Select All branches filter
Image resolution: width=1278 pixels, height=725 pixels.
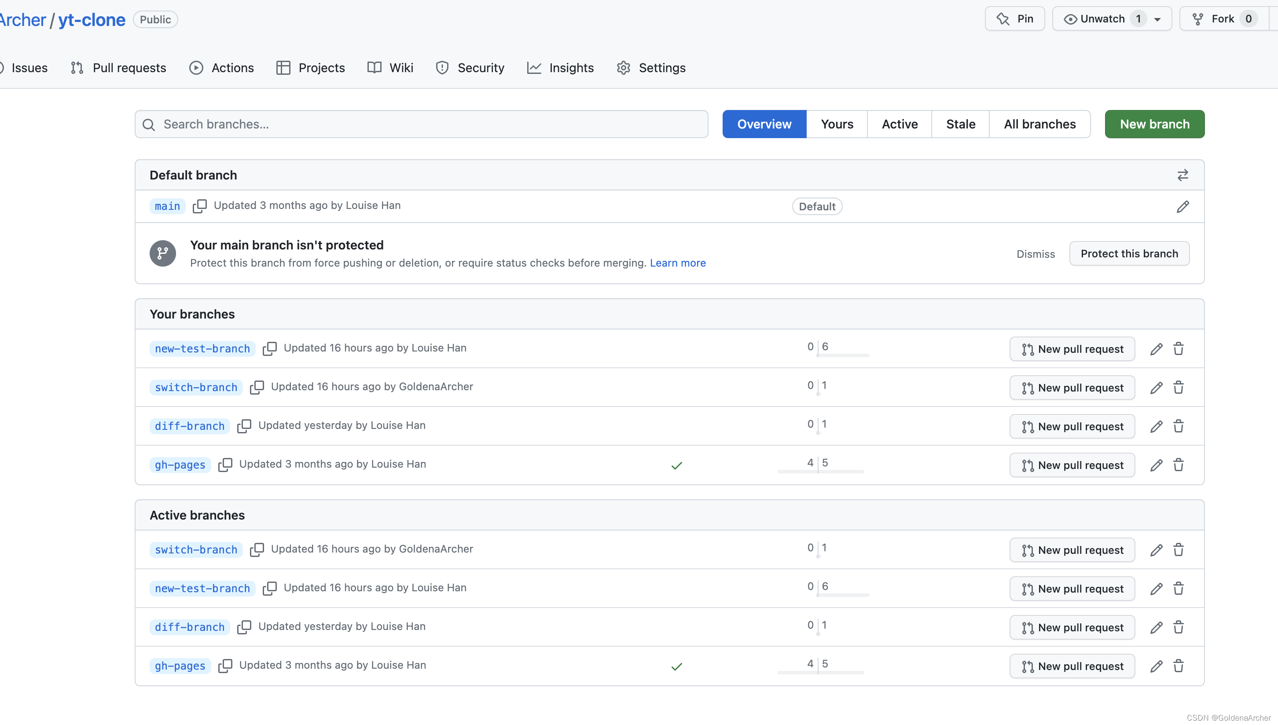[1040, 124]
